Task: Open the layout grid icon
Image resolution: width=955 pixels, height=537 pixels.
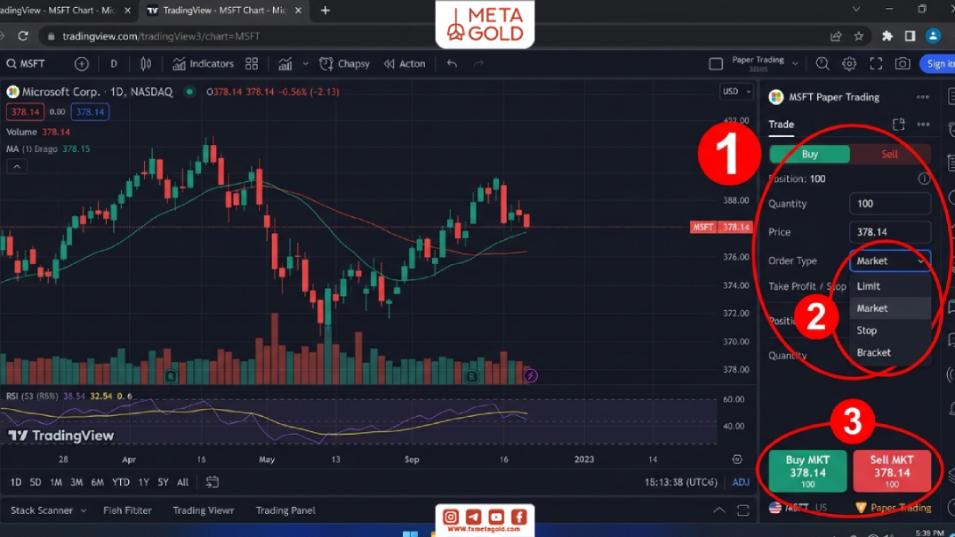Action: (252, 64)
